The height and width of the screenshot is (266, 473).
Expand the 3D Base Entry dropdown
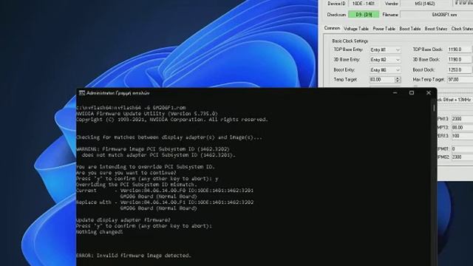[x=398, y=60]
